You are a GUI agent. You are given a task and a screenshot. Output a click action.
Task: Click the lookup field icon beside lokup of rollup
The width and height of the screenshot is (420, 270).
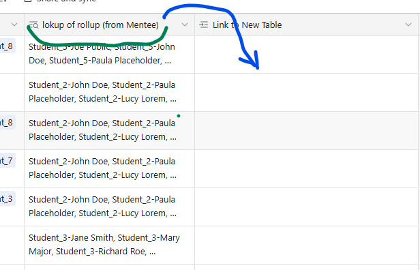point(34,25)
